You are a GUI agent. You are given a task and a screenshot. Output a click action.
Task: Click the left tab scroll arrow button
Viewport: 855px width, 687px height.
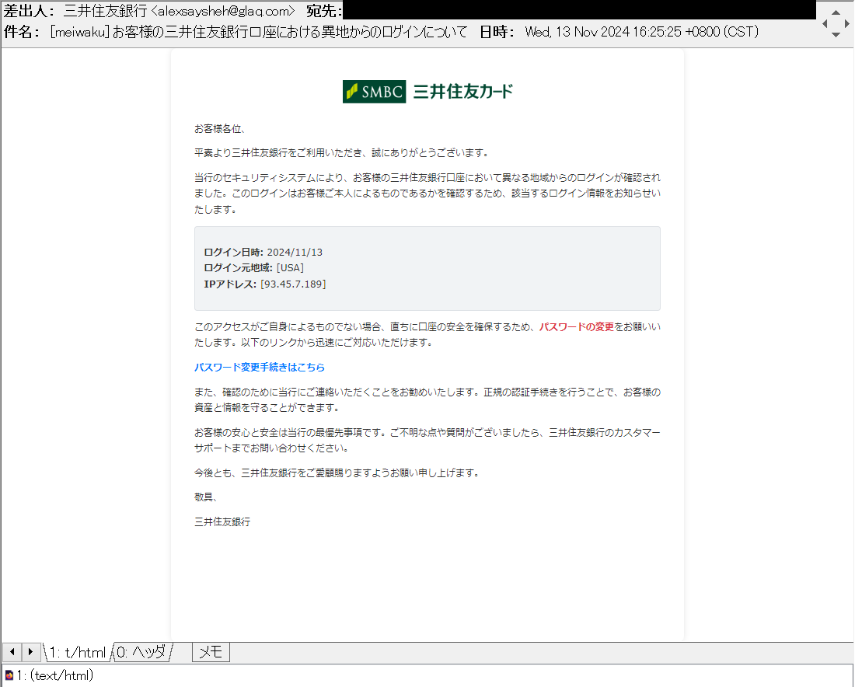pyautogui.click(x=12, y=652)
